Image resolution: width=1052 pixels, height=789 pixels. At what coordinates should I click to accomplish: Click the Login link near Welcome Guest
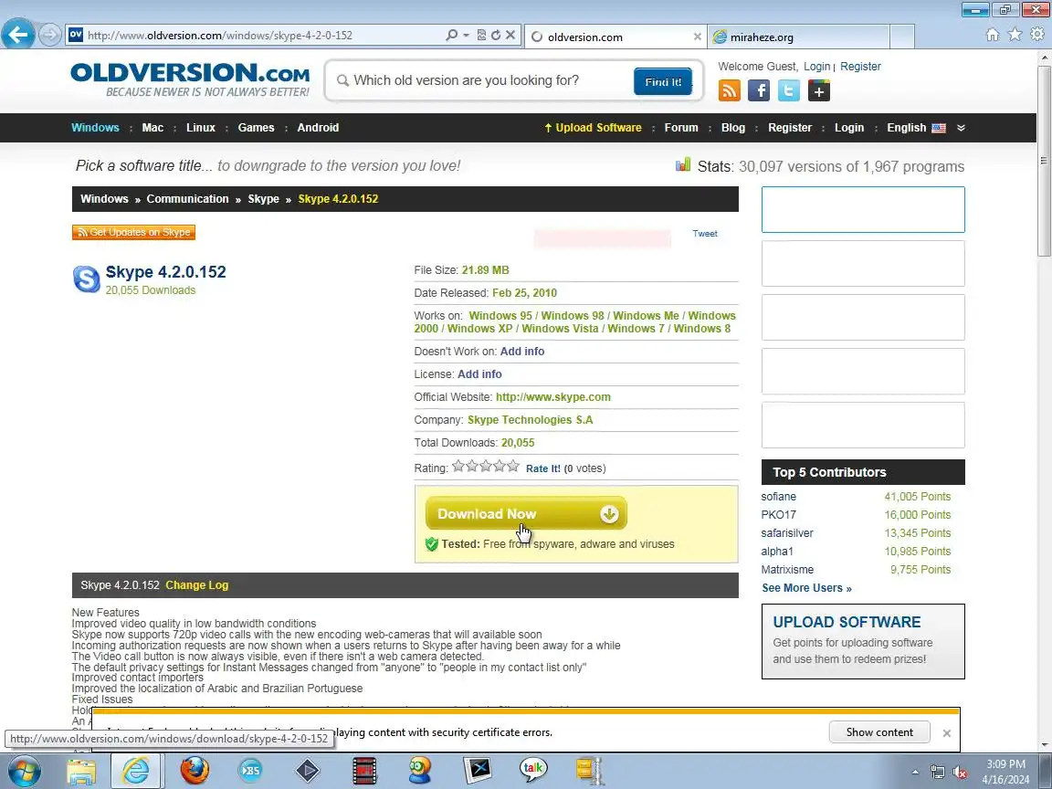point(816,67)
